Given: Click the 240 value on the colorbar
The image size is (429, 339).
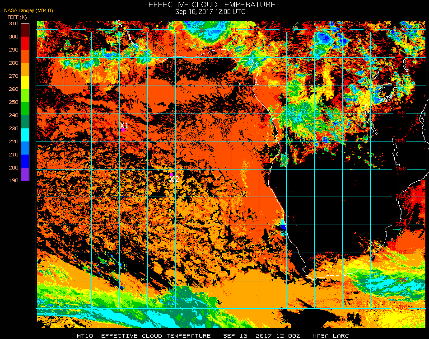Looking at the screenshot, I should coord(14,115).
